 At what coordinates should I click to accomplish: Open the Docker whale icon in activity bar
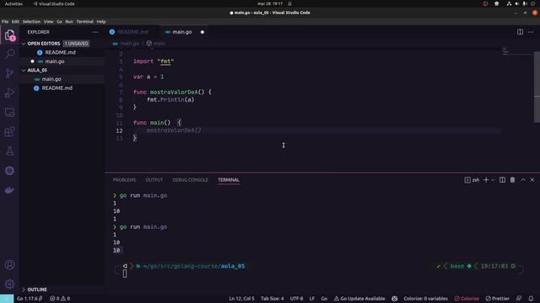click(9, 190)
